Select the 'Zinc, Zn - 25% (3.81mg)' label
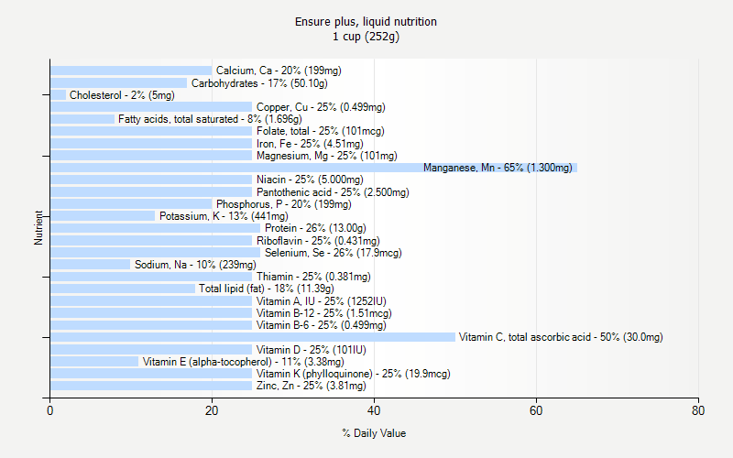The height and width of the screenshot is (458, 733). pyautogui.click(x=311, y=386)
